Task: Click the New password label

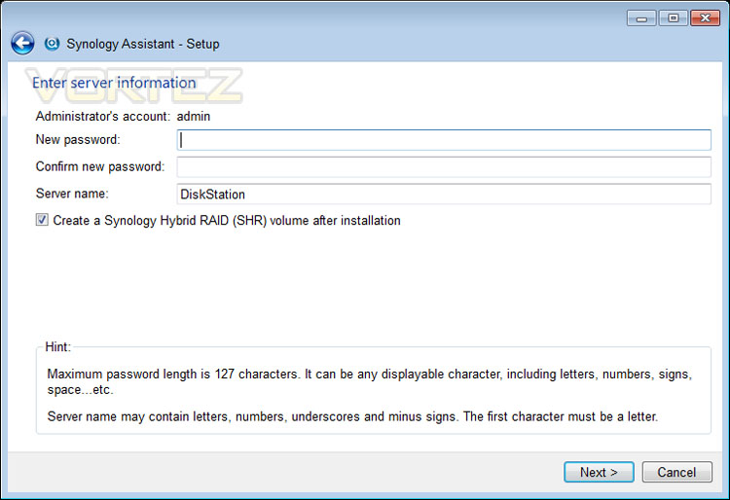Action: click(78, 139)
